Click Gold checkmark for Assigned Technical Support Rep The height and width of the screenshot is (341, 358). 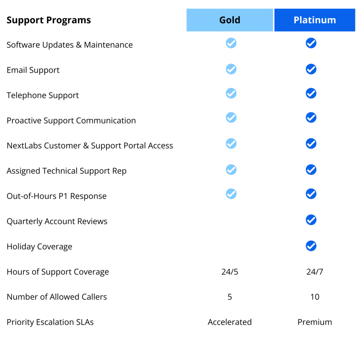pyautogui.click(x=231, y=170)
